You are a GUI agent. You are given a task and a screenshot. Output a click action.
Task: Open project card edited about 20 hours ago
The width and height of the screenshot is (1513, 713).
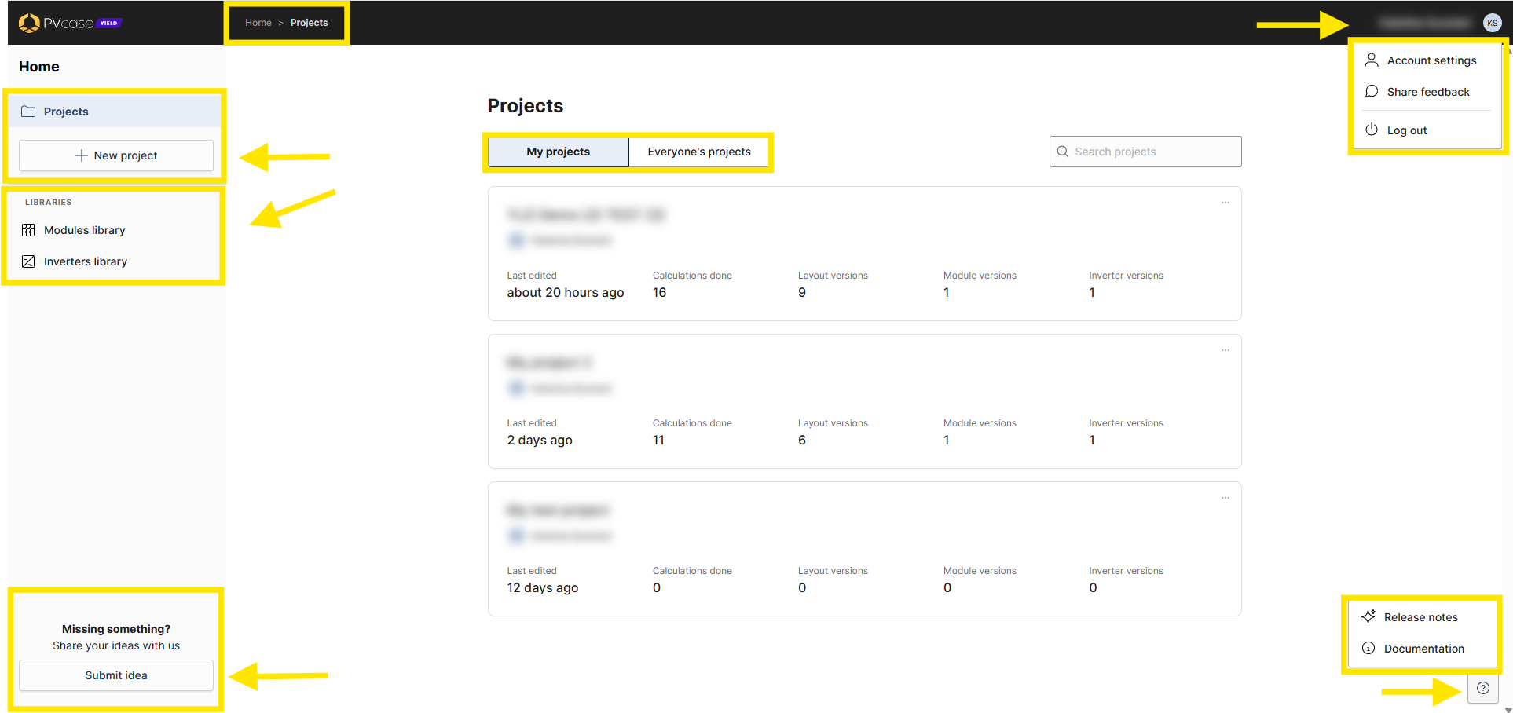[x=864, y=254]
